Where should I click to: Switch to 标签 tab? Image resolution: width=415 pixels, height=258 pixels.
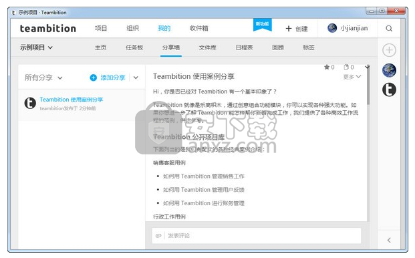pyautogui.click(x=309, y=47)
